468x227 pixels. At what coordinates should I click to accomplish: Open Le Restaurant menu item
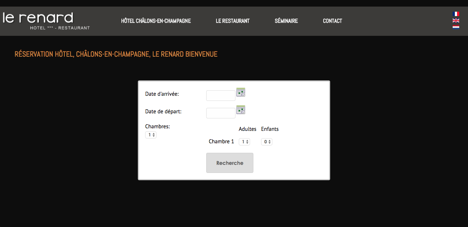pyautogui.click(x=233, y=21)
